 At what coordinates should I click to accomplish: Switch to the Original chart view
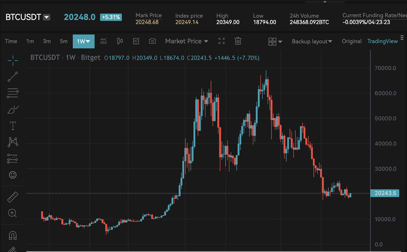click(x=352, y=41)
